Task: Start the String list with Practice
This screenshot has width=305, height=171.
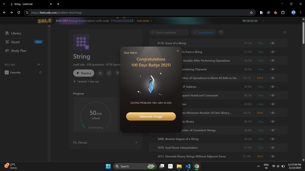Action: point(84,73)
